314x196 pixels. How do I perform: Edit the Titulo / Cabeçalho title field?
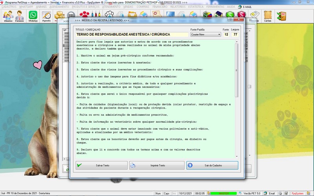pyautogui.click(x=132, y=34)
